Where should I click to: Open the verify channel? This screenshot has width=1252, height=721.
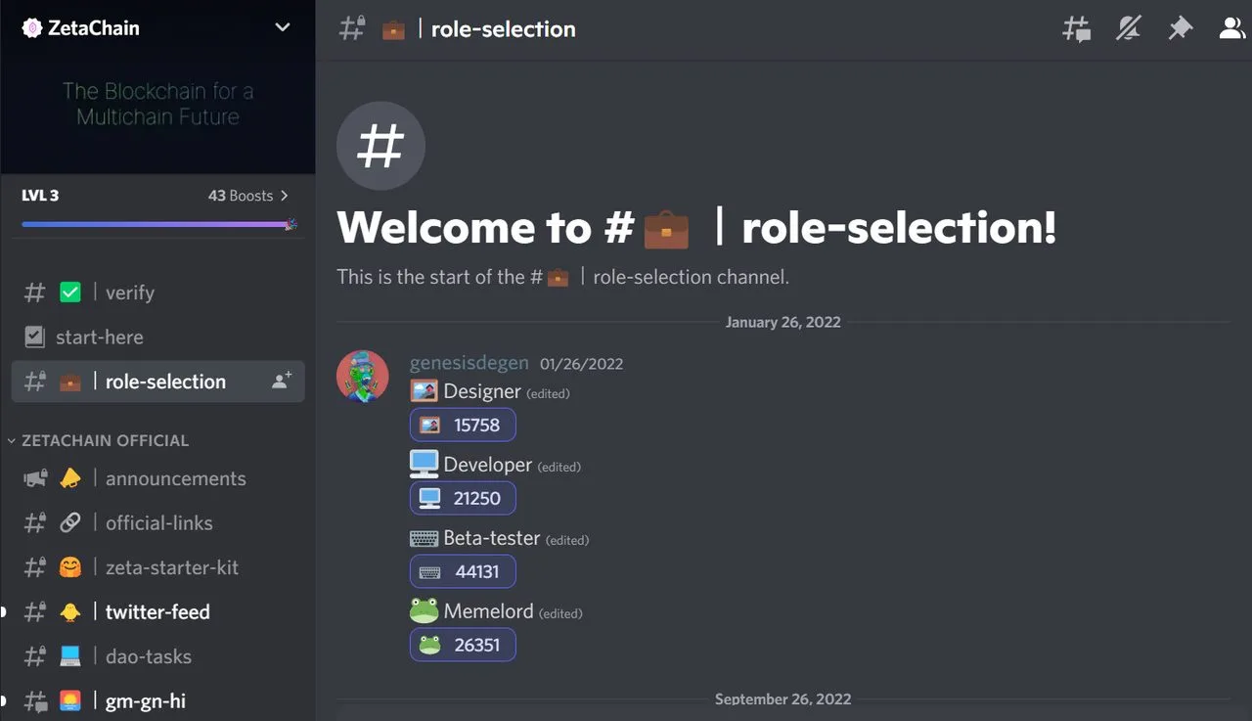(x=157, y=293)
